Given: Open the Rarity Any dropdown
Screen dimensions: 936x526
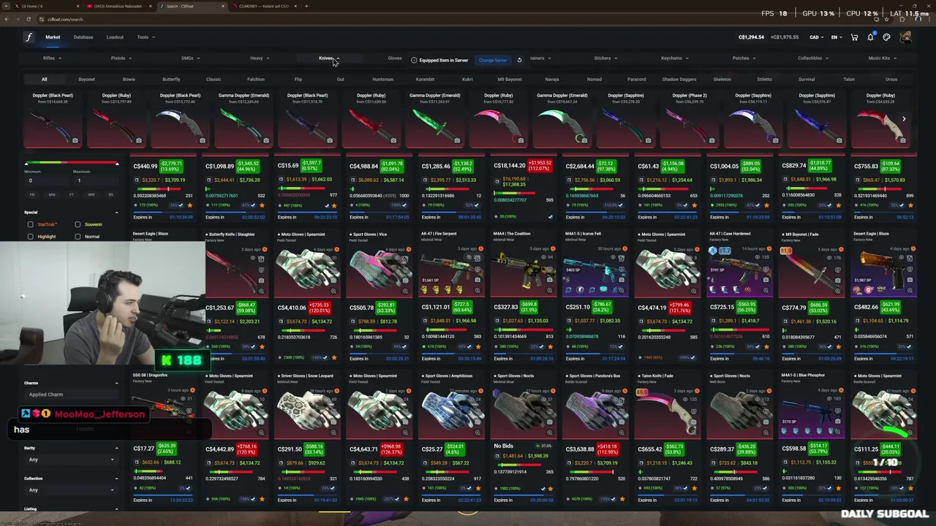Looking at the screenshot, I should click(72, 460).
